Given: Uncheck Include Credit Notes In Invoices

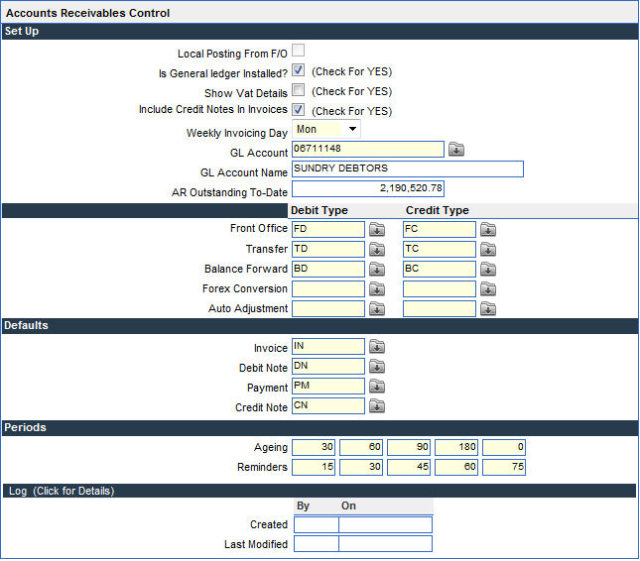Looking at the screenshot, I should [x=298, y=110].
